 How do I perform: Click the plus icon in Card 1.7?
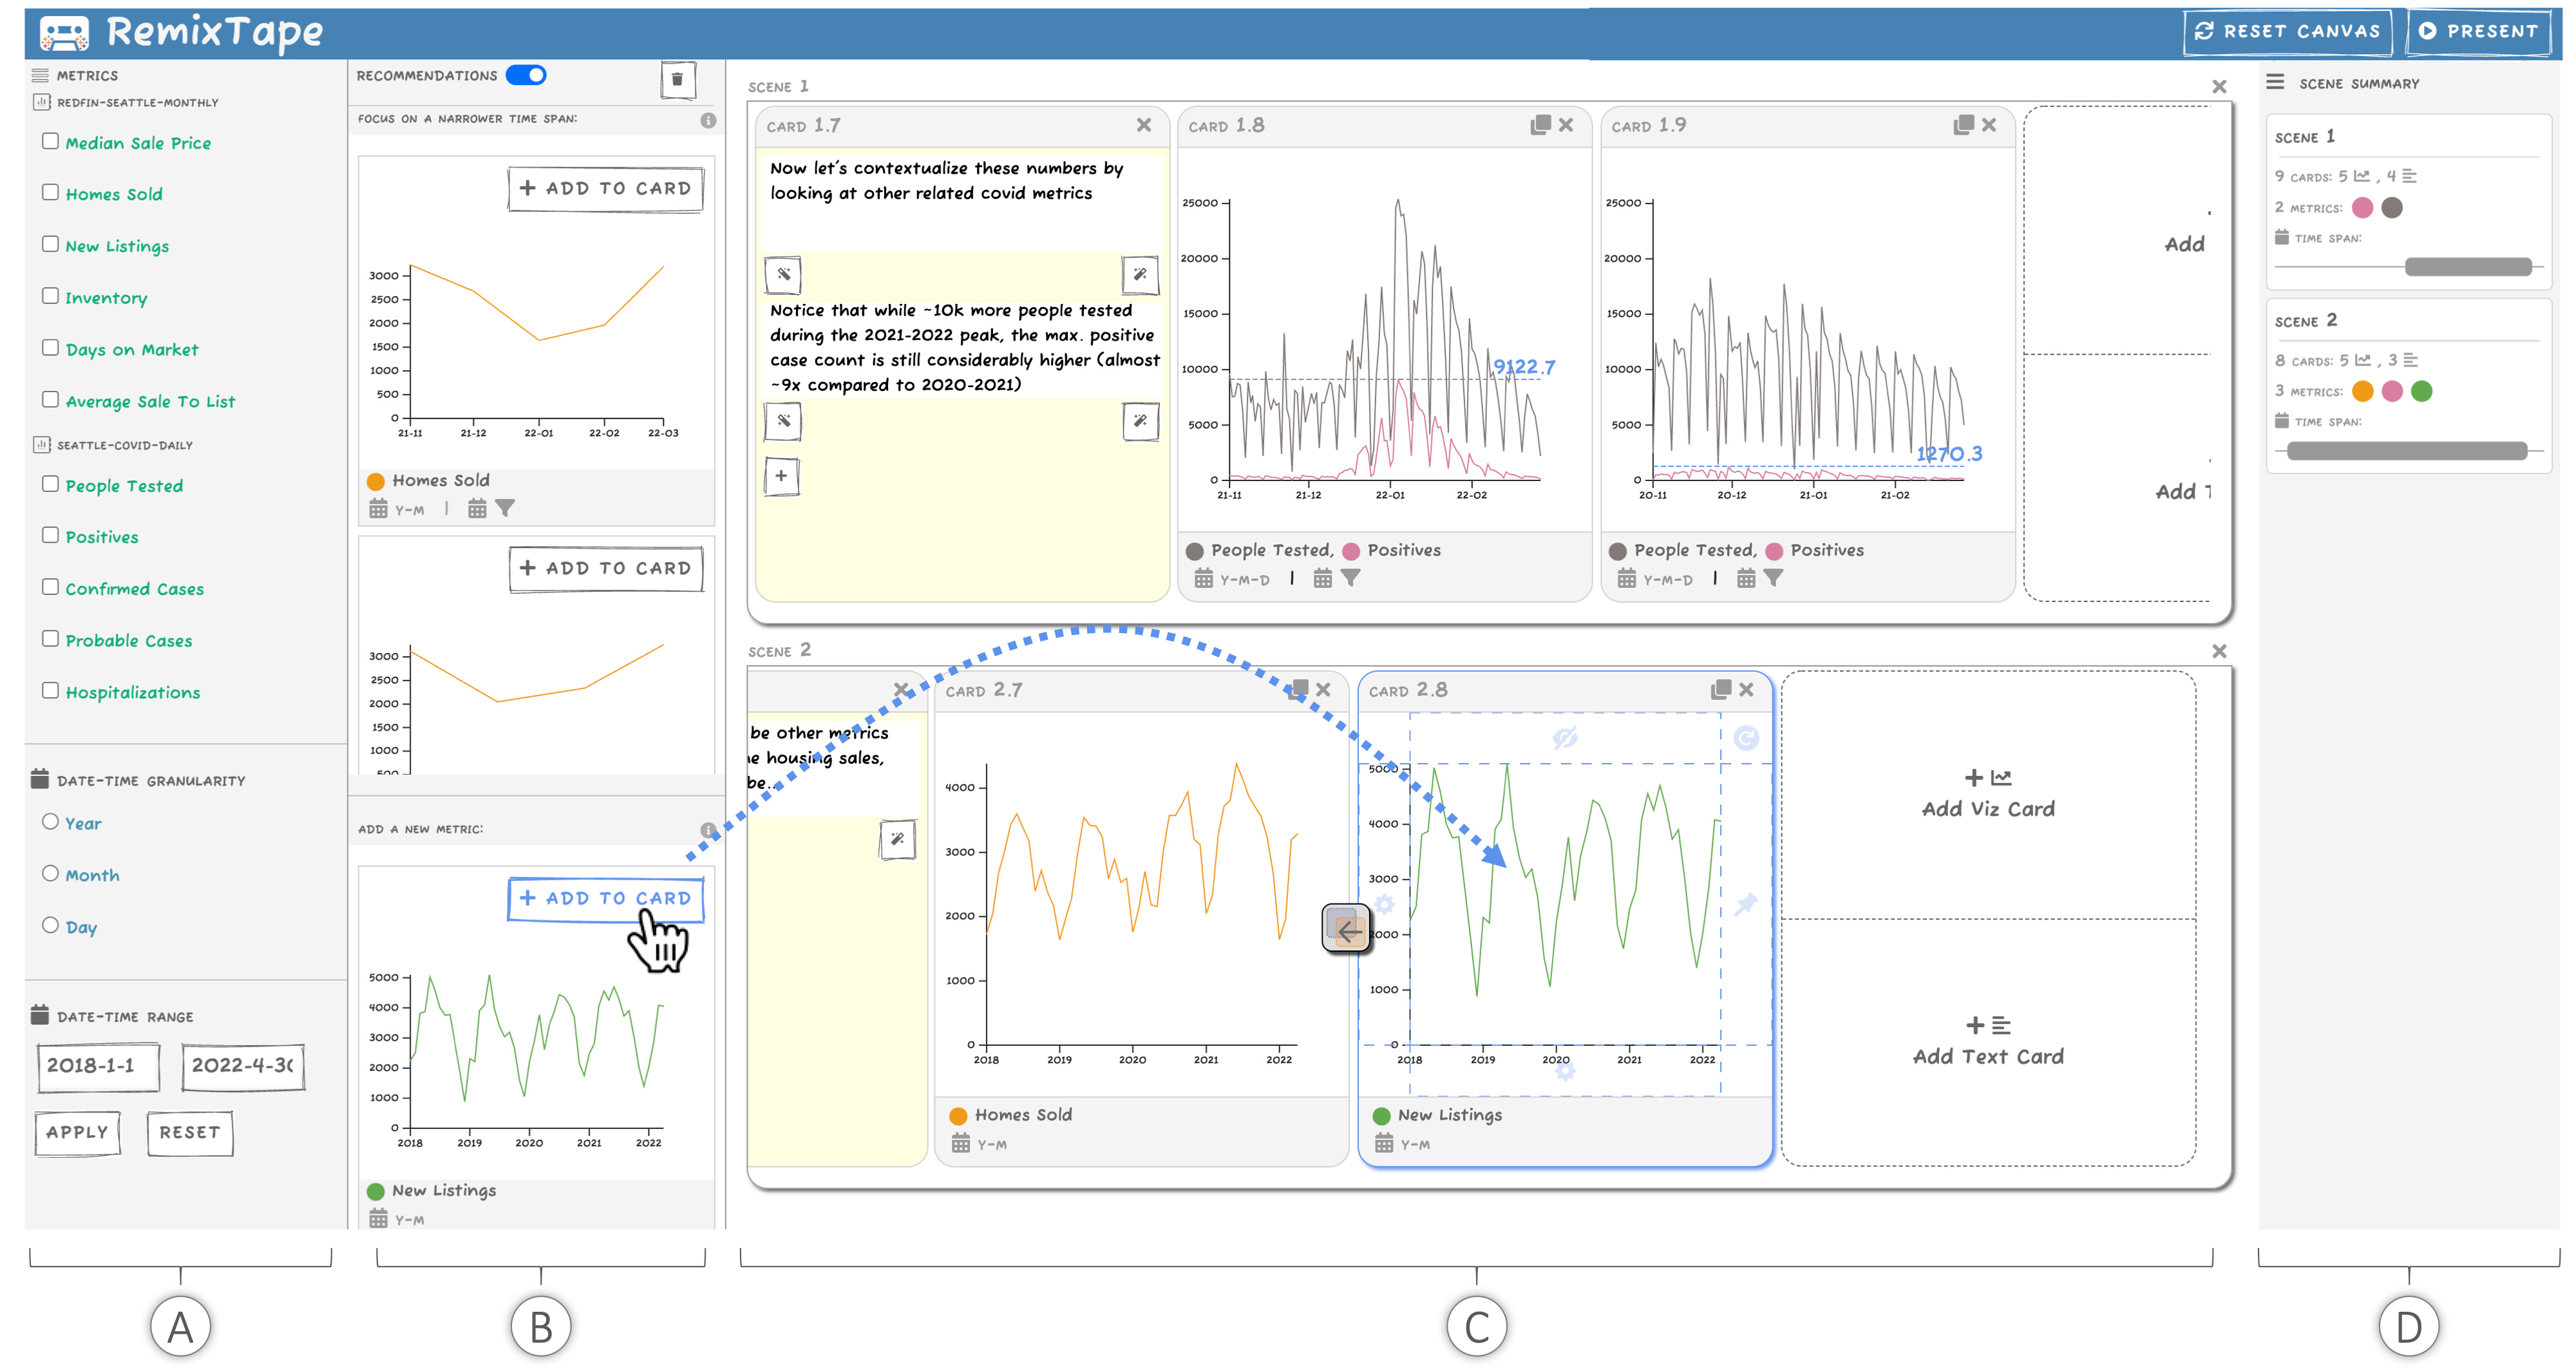coord(781,476)
